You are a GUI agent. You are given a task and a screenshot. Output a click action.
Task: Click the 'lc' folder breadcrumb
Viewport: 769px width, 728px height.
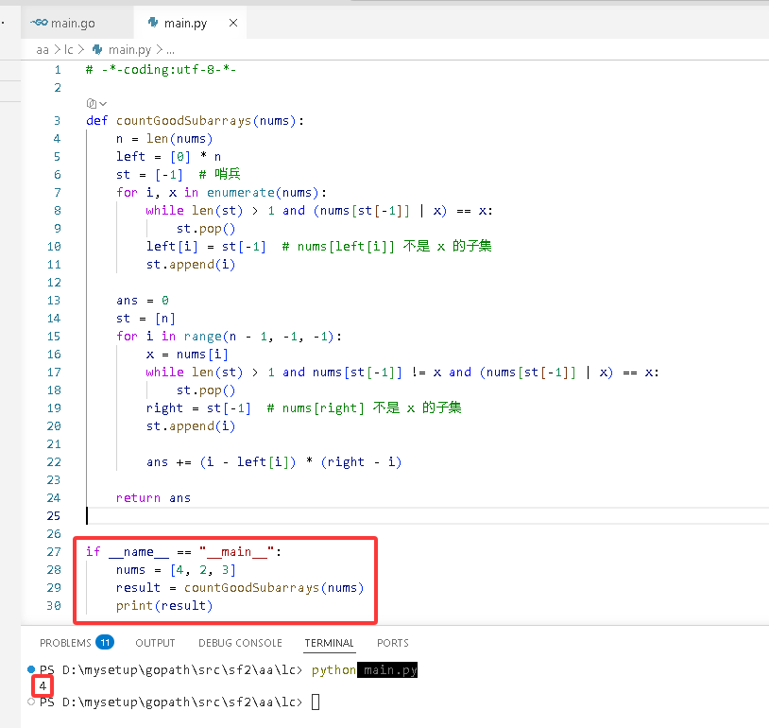coord(69,49)
